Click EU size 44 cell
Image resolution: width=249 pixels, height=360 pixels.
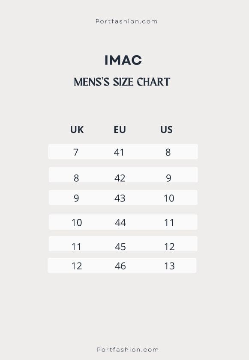click(120, 222)
